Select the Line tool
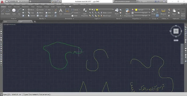187x96 pixels. tap(3, 11)
